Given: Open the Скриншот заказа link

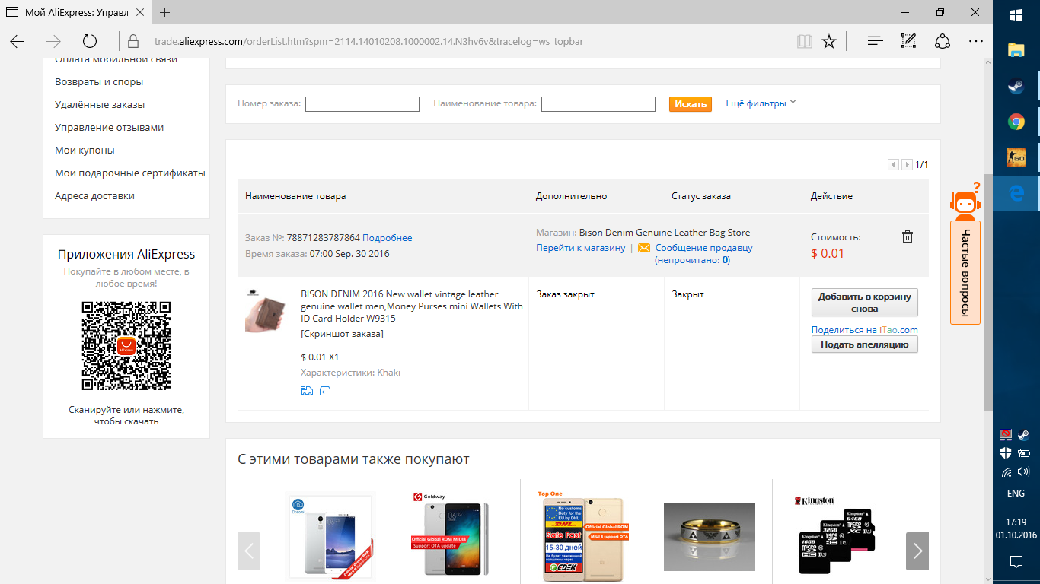Looking at the screenshot, I should [x=343, y=334].
